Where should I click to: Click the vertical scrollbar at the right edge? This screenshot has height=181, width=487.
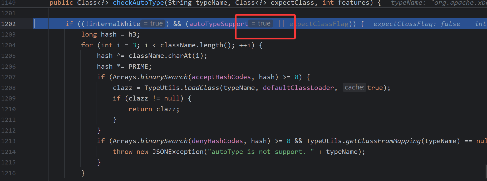[x=486, y=171]
